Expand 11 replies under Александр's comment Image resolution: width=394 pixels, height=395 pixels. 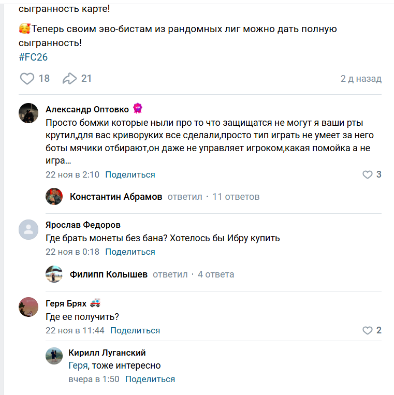(x=236, y=197)
